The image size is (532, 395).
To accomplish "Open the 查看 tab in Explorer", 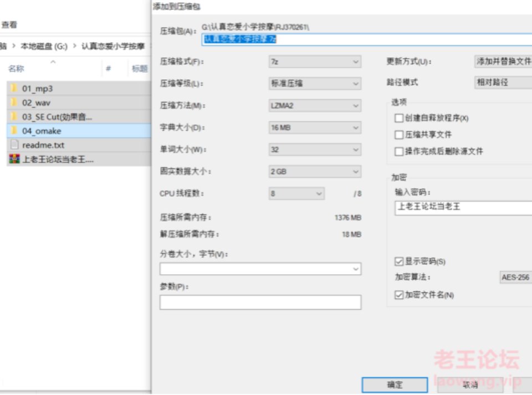I will click(x=9, y=25).
